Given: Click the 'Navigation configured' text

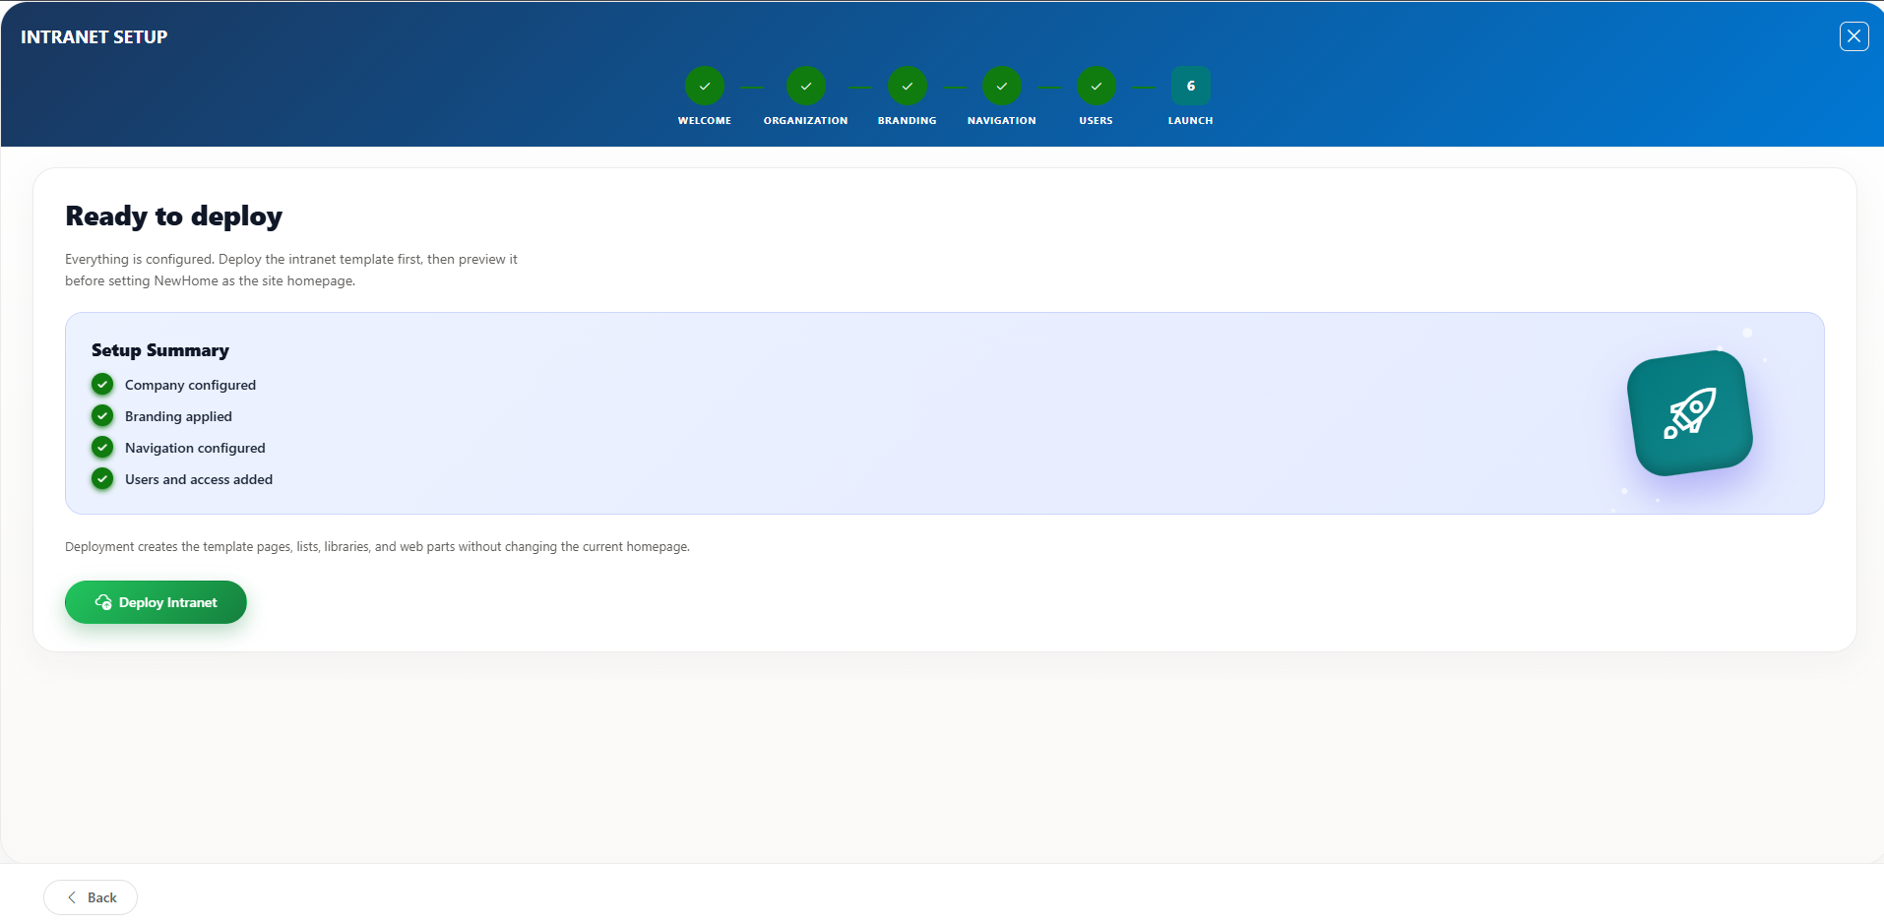Looking at the screenshot, I should [195, 448].
